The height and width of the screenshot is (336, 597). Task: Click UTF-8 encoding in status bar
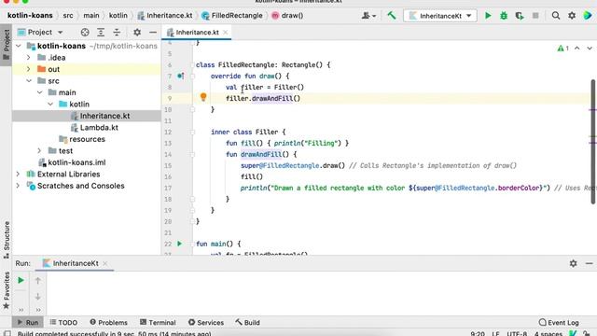516,333
